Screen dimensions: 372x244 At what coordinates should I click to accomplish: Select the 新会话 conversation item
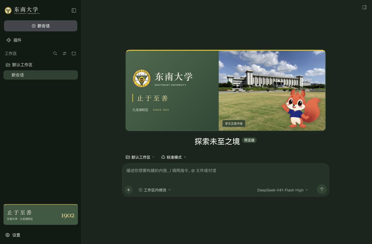(41, 75)
